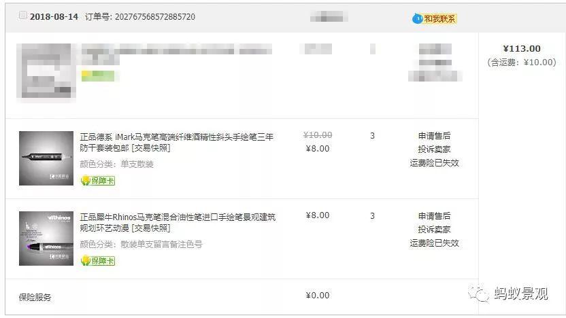Click the blue Wangwang chat icon
The image size is (566, 318).
(x=417, y=18)
